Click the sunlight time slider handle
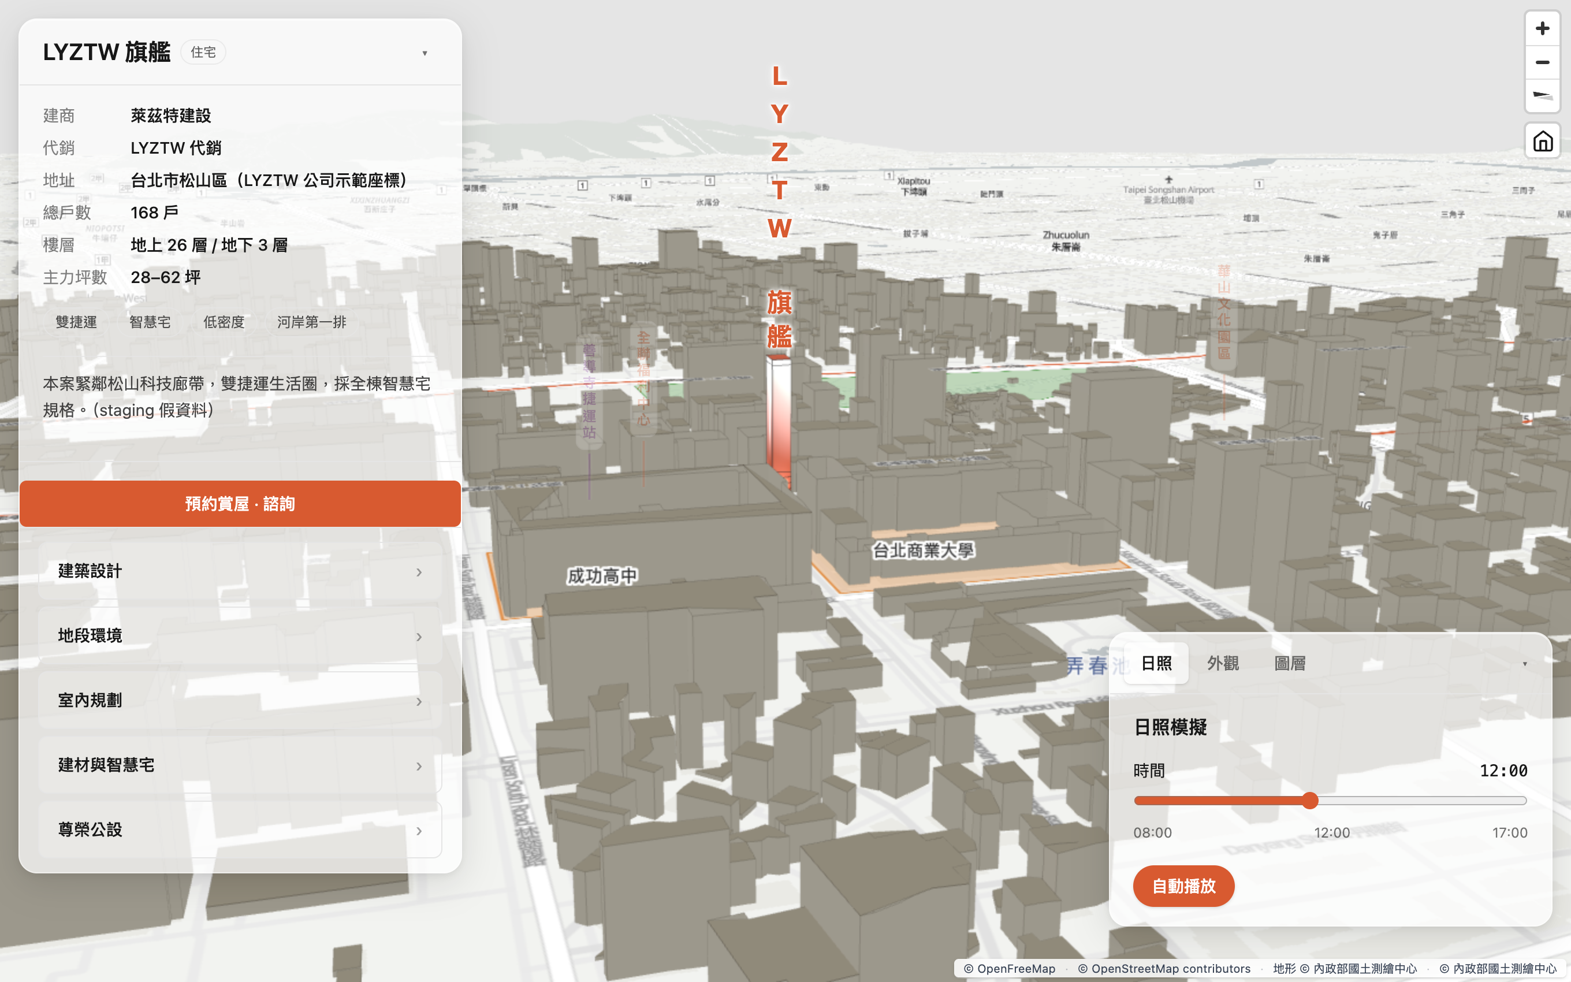The image size is (1571, 982). (x=1310, y=800)
